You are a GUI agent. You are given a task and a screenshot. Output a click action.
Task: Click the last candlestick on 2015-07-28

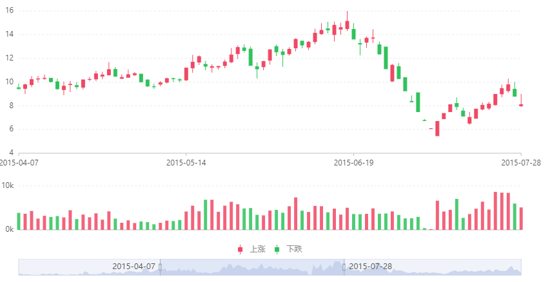pyautogui.click(x=521, y=104)
